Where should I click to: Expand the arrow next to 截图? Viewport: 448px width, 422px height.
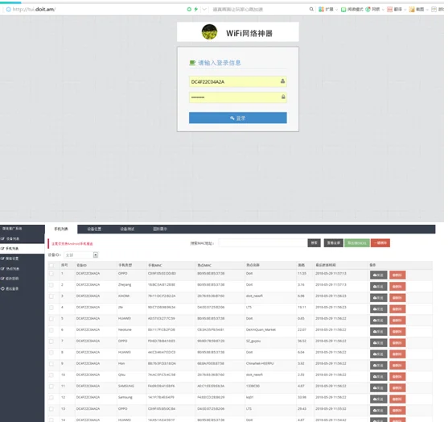pyautogui.click(x=427, y=10)
